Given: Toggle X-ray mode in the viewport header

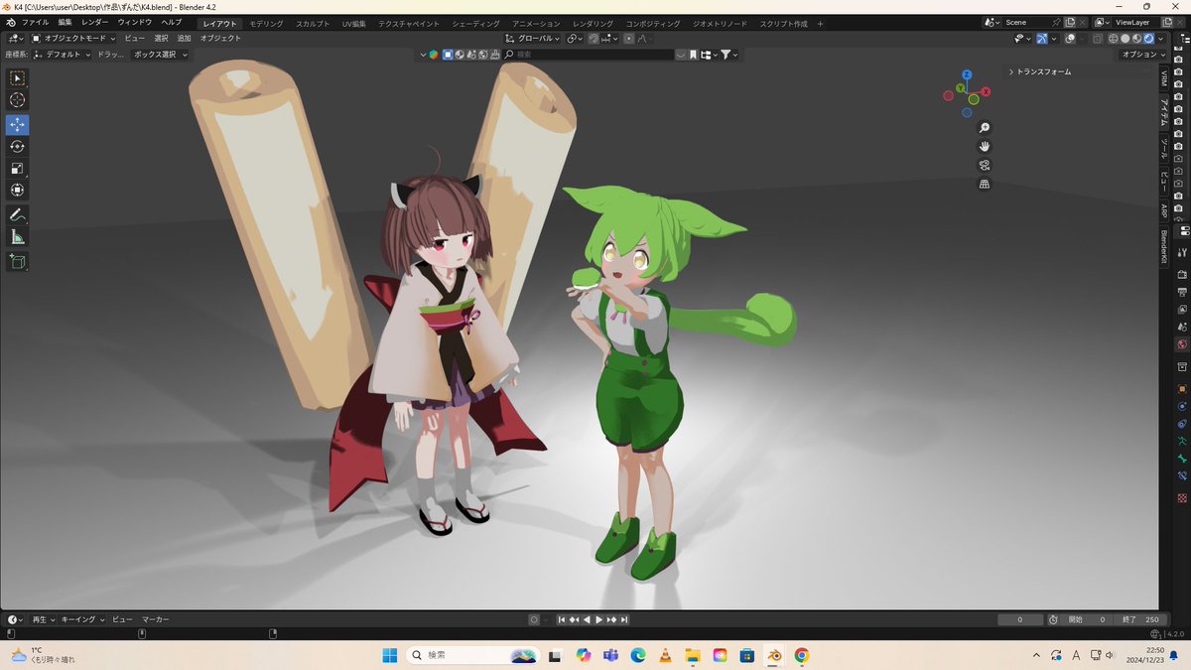Looking at the screenshot, I should point(1096,39).
